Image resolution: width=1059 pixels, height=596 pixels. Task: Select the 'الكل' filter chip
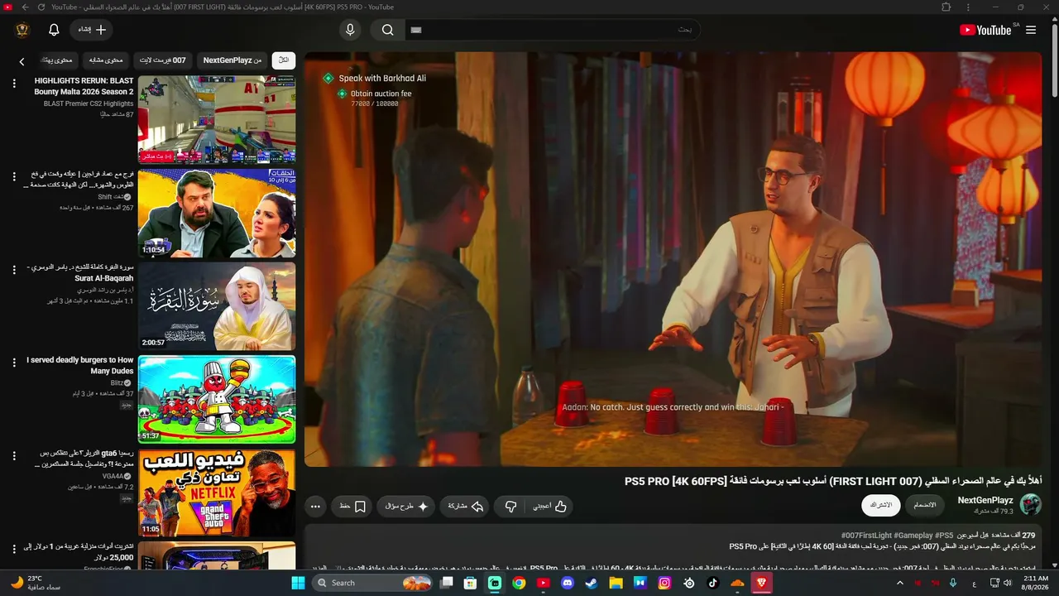[x=284, y=60]
